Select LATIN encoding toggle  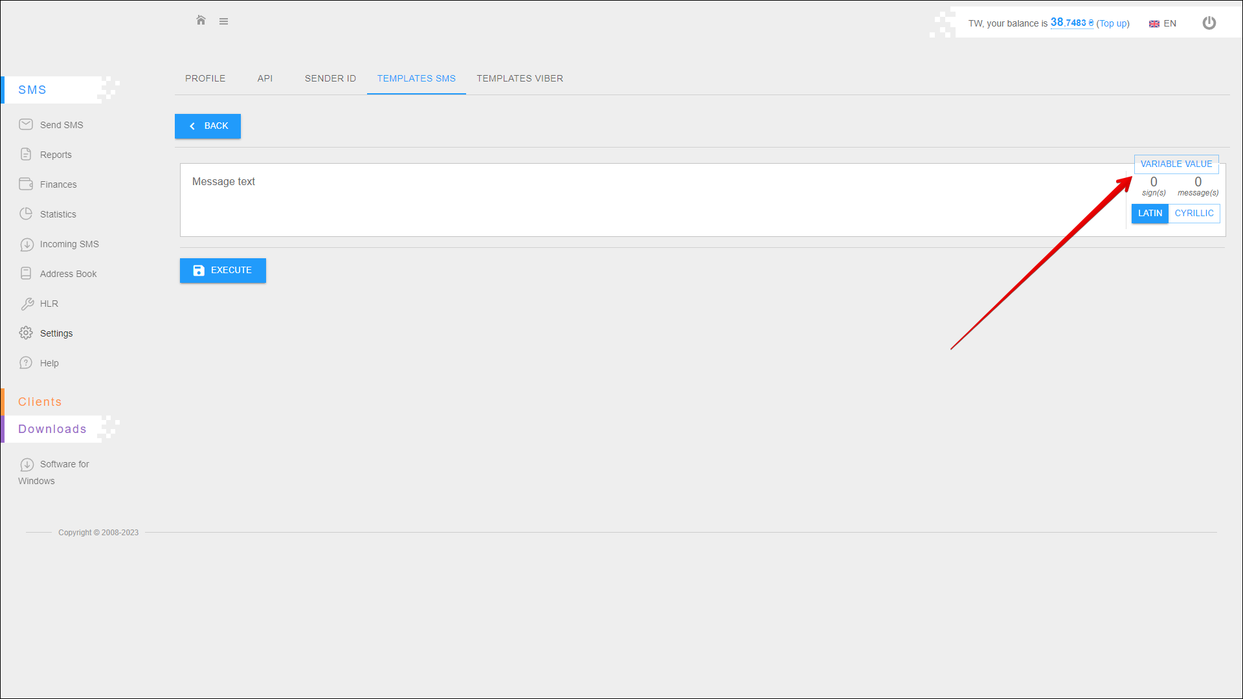[x=1150, y=214]
